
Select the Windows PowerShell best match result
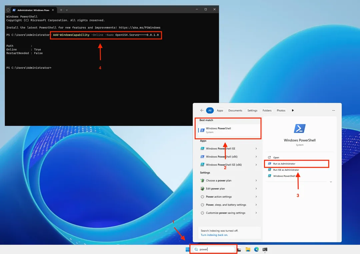229,130
